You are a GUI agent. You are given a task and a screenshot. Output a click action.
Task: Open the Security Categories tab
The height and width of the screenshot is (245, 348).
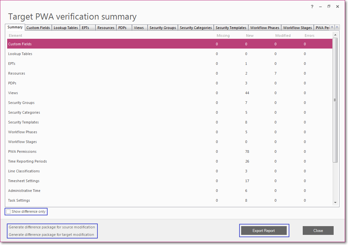[196, 28]
